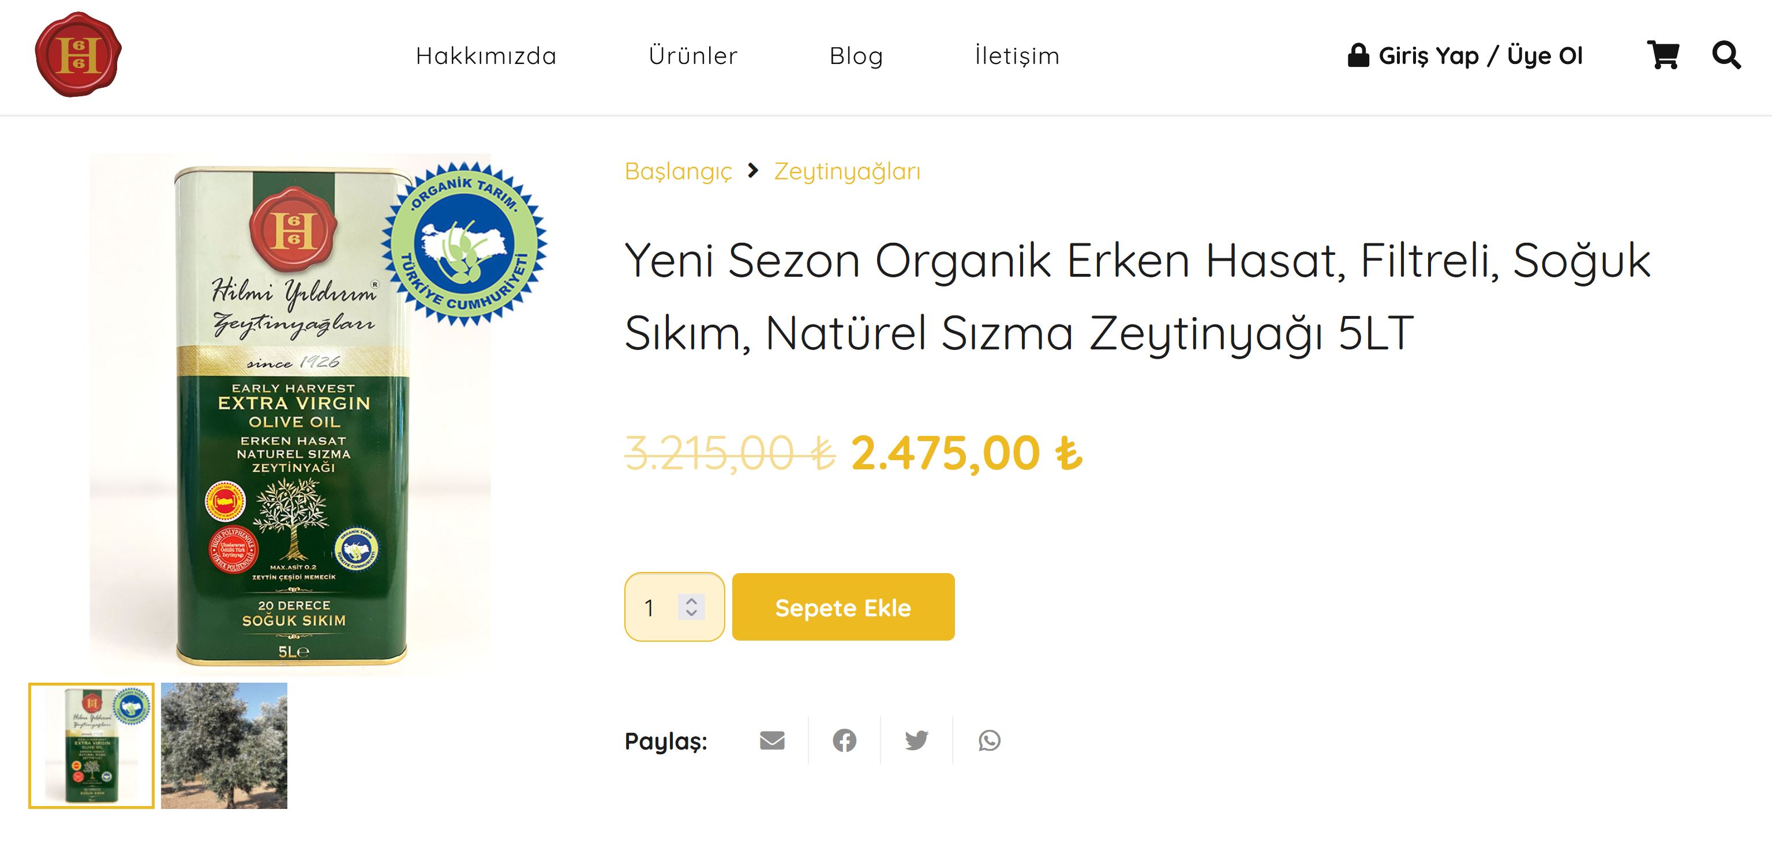Add product with Sepete Ekle button
1772x847 pixels.
[x=844, y=607]
